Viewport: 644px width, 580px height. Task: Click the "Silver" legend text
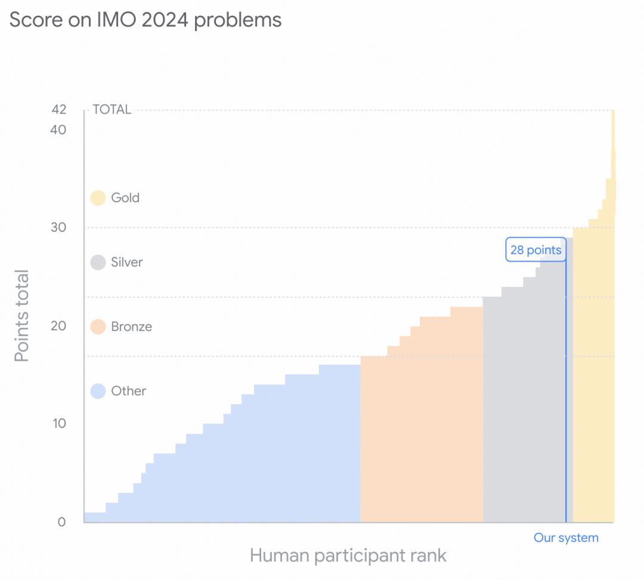coord(127,262)
